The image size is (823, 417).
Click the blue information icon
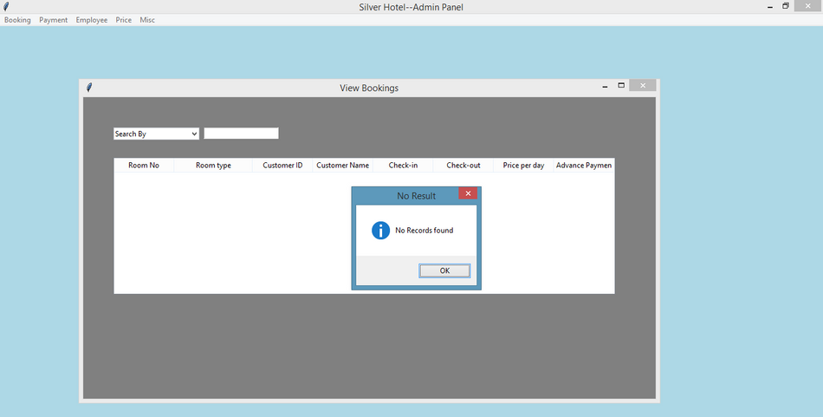click(x=380, y=231)
